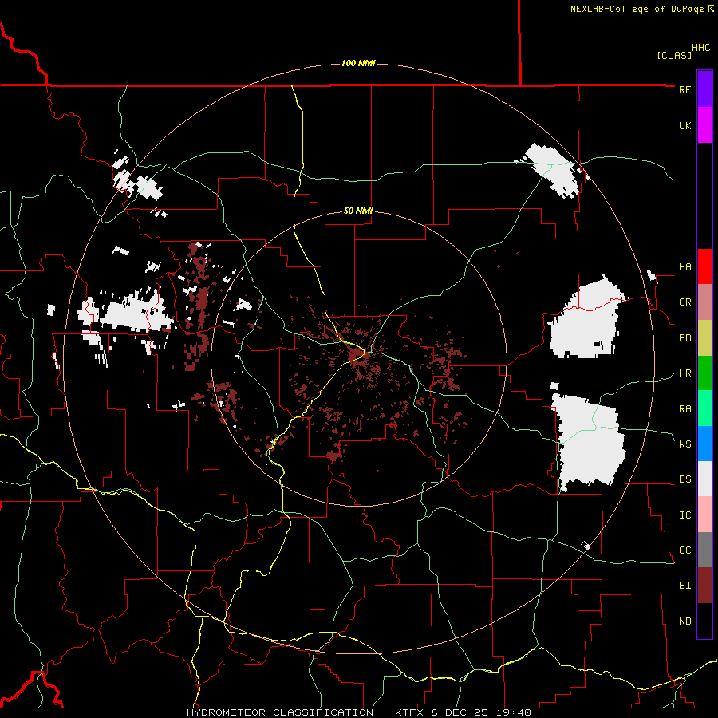Click the DS white legend swatch

pos(704,479)
